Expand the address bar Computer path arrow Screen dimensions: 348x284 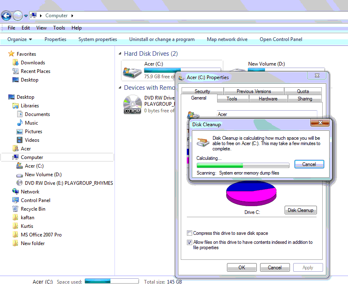pos(72,16)
